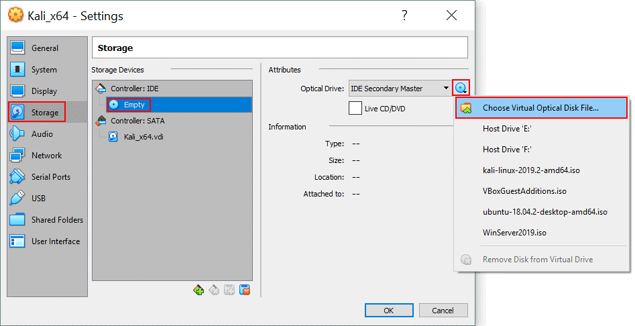Click the optical disk chooser icon

point(461,88)
